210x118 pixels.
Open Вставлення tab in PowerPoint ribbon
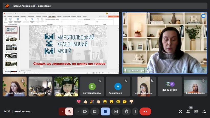[16, 17]
